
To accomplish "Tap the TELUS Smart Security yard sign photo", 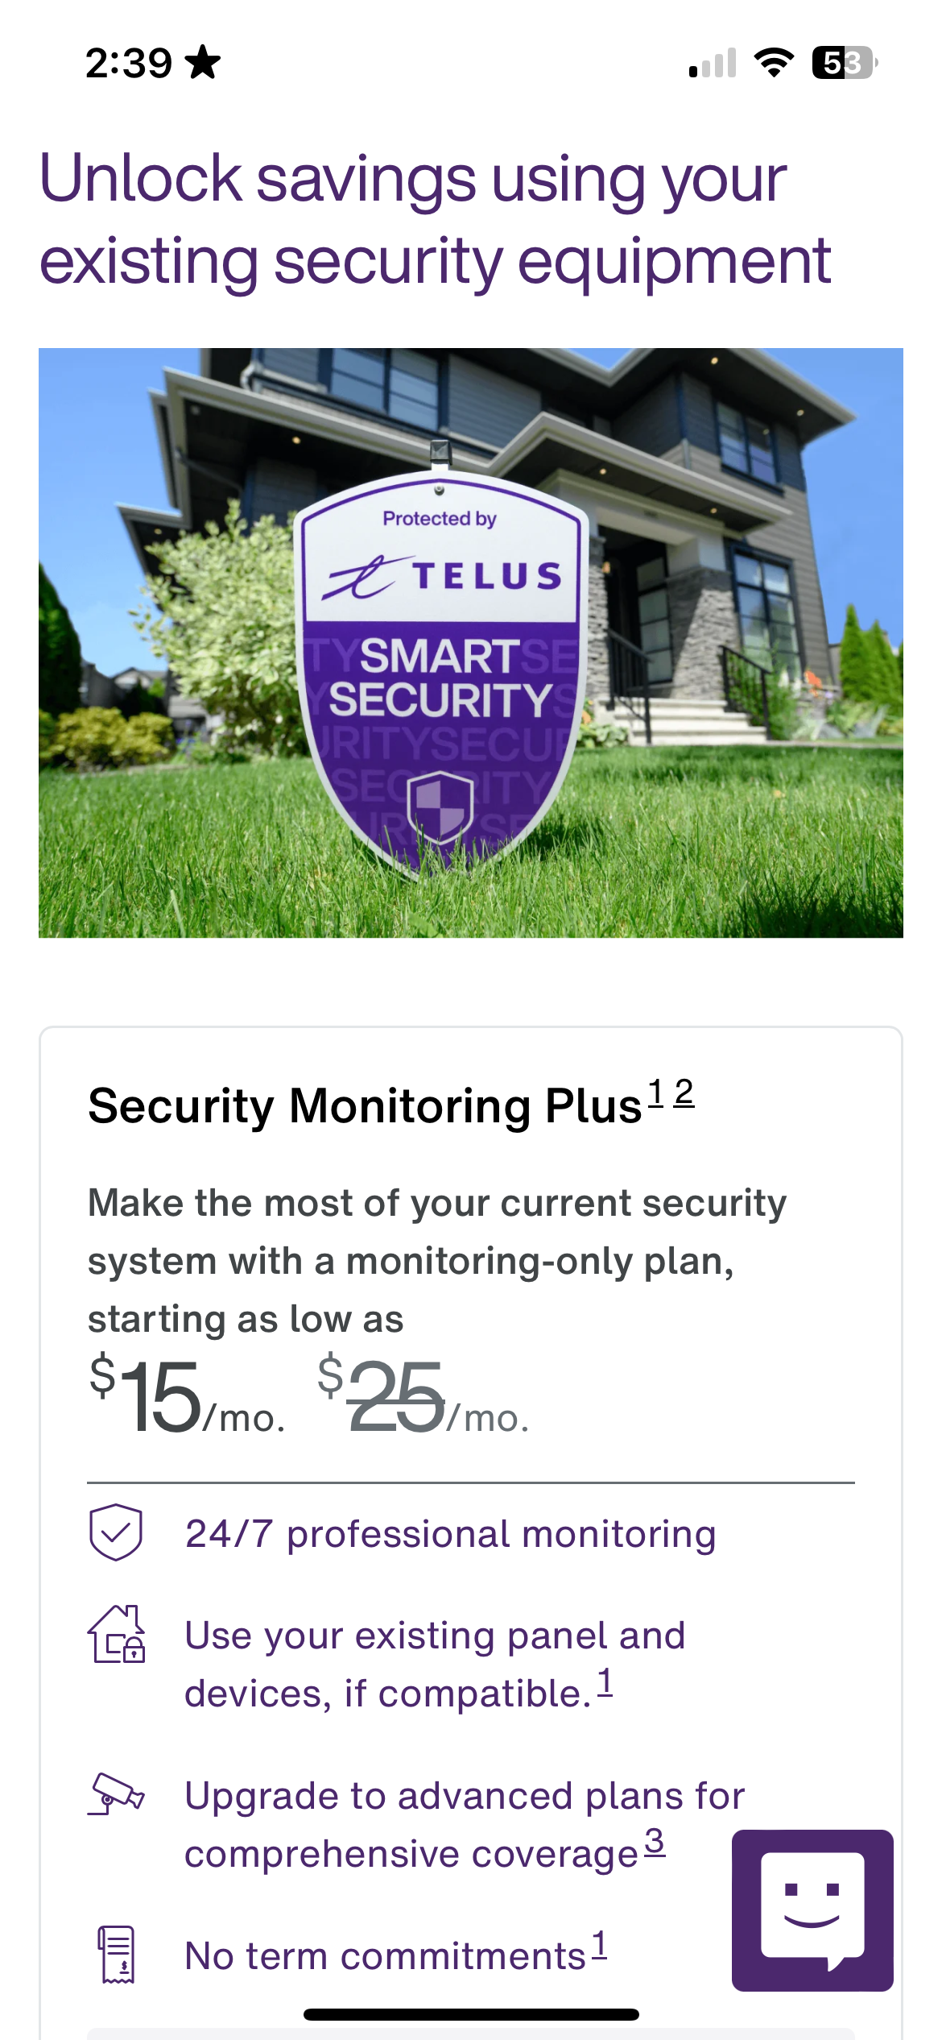I will [470, 642].
